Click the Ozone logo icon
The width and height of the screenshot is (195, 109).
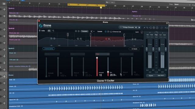click(x=41, y=26)
